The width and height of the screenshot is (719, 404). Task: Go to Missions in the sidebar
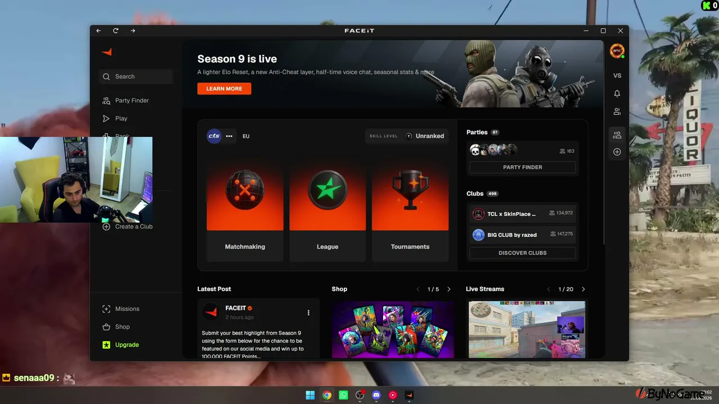tap(136, 309)
